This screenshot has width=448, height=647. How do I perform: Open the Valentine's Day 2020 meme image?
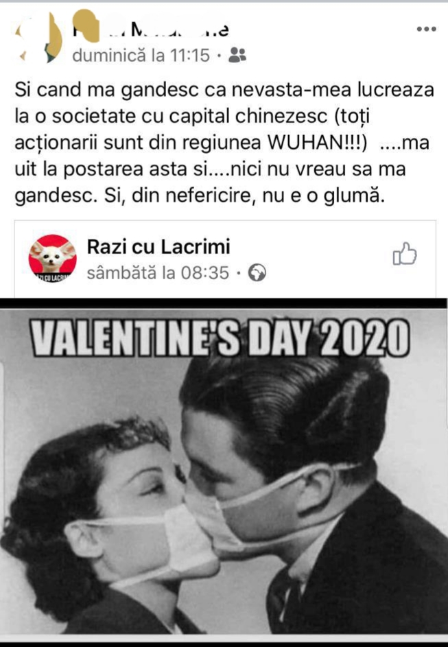(224, 471)
